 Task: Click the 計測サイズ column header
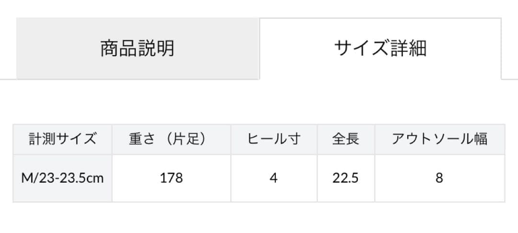(62, 139)
